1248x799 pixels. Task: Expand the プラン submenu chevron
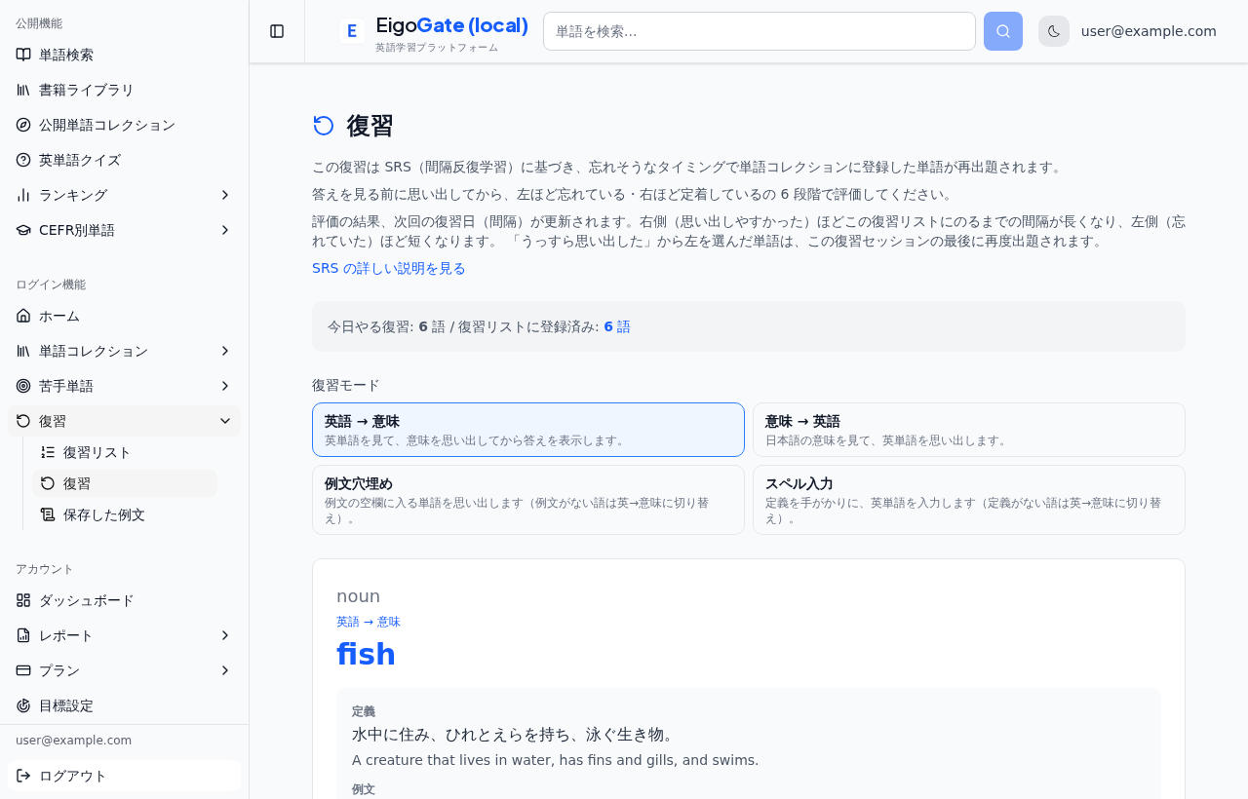click(225, 670)
